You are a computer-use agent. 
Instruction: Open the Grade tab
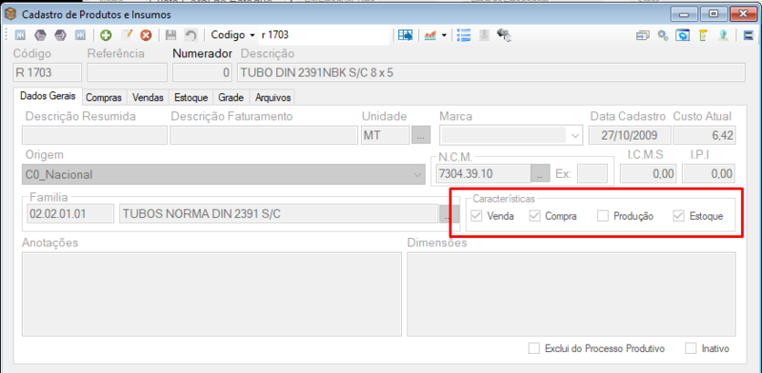[x=231, y=98]
